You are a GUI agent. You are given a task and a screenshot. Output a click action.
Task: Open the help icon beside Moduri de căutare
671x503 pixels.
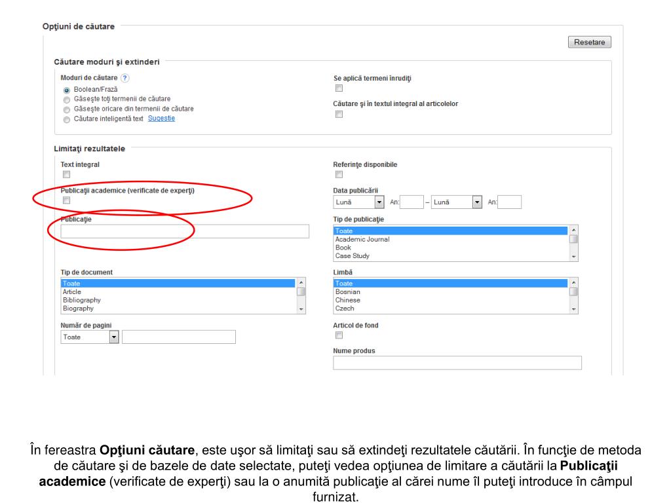tap(125, 78)
